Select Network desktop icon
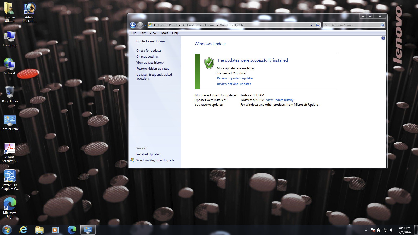 click(10, 66)
